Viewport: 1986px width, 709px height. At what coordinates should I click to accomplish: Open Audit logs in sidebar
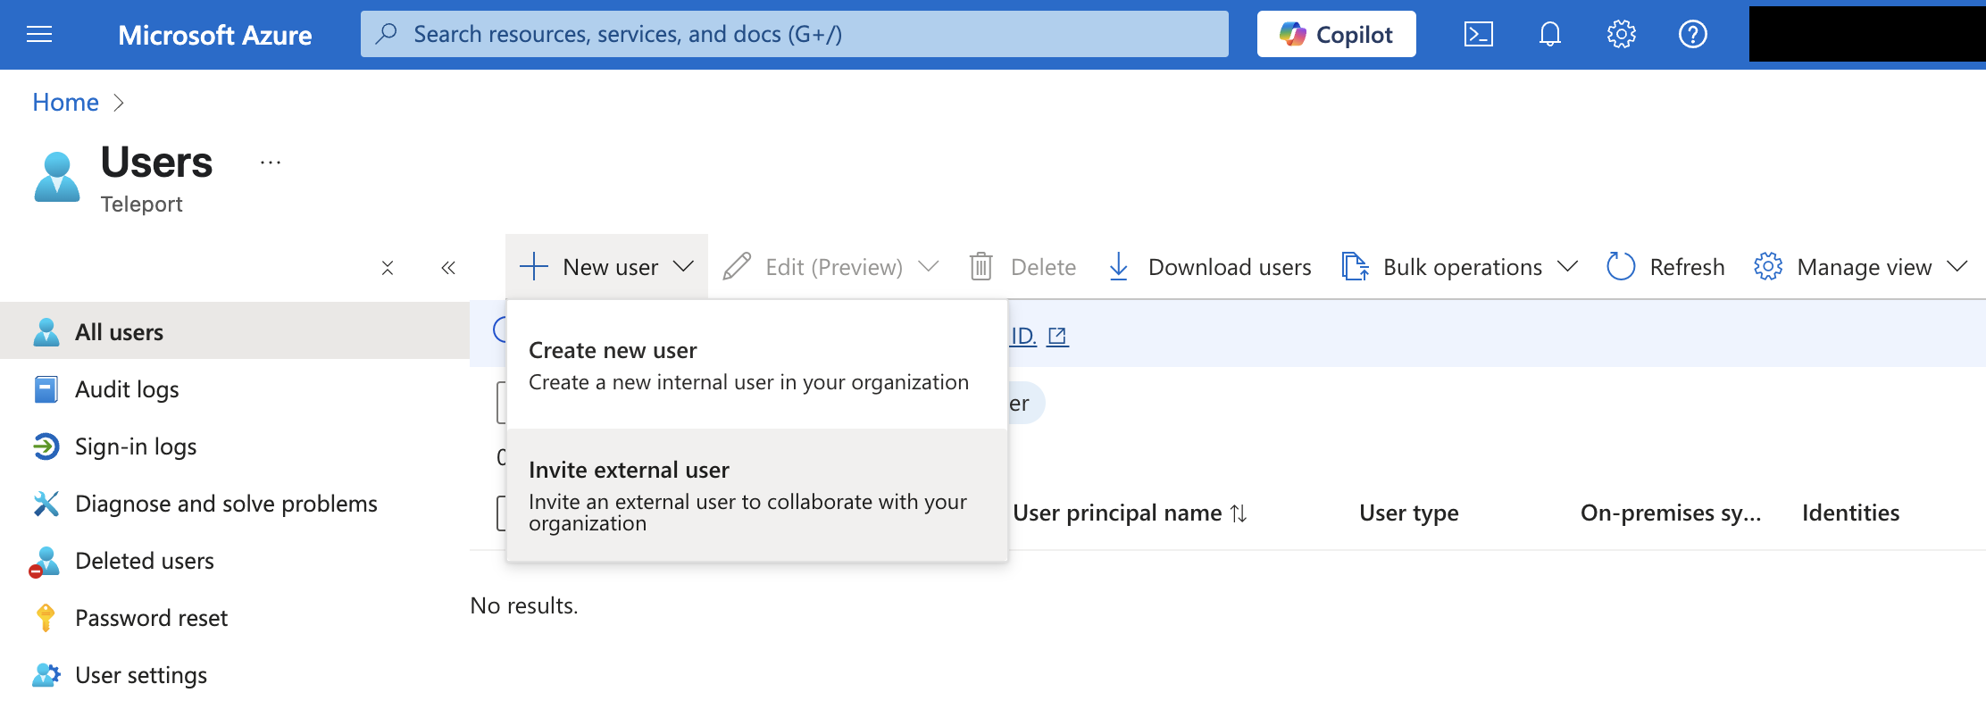click(x=127, y=389)
